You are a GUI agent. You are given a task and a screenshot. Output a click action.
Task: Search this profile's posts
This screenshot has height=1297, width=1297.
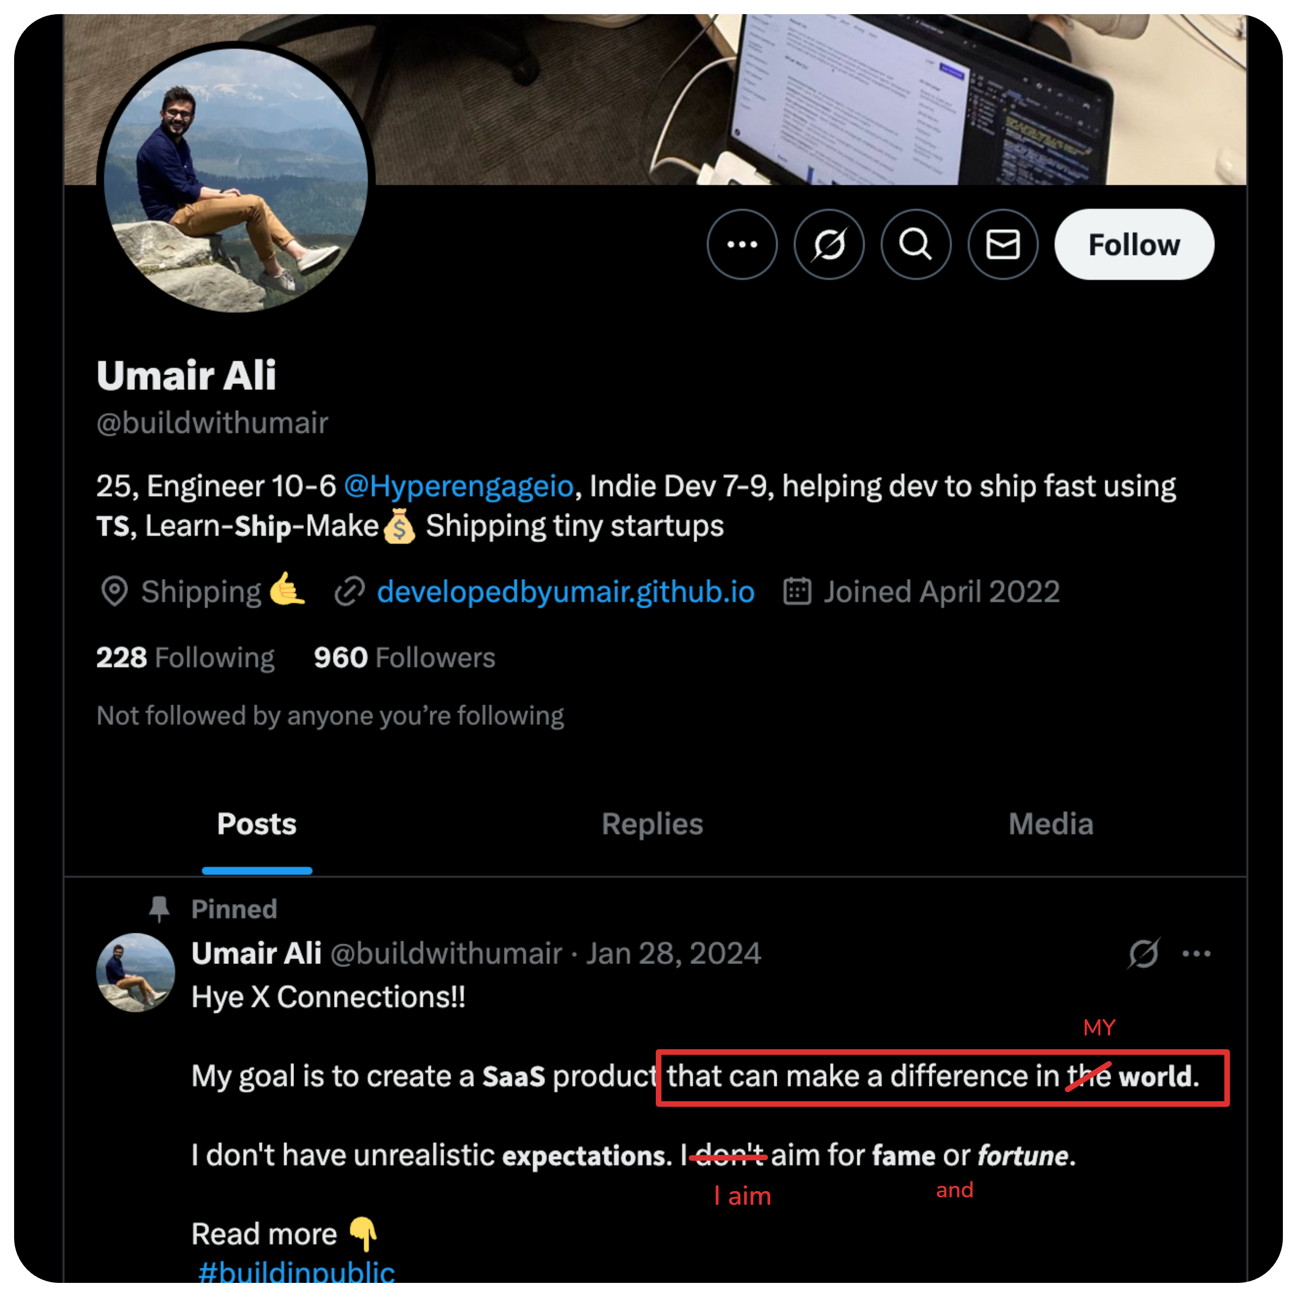(x=915, y=244)
